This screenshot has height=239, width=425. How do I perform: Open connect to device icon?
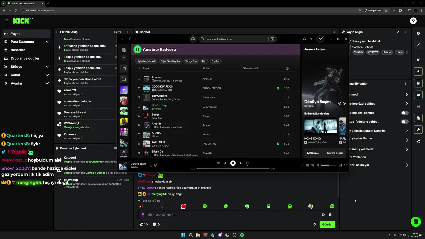pos(313,165)
